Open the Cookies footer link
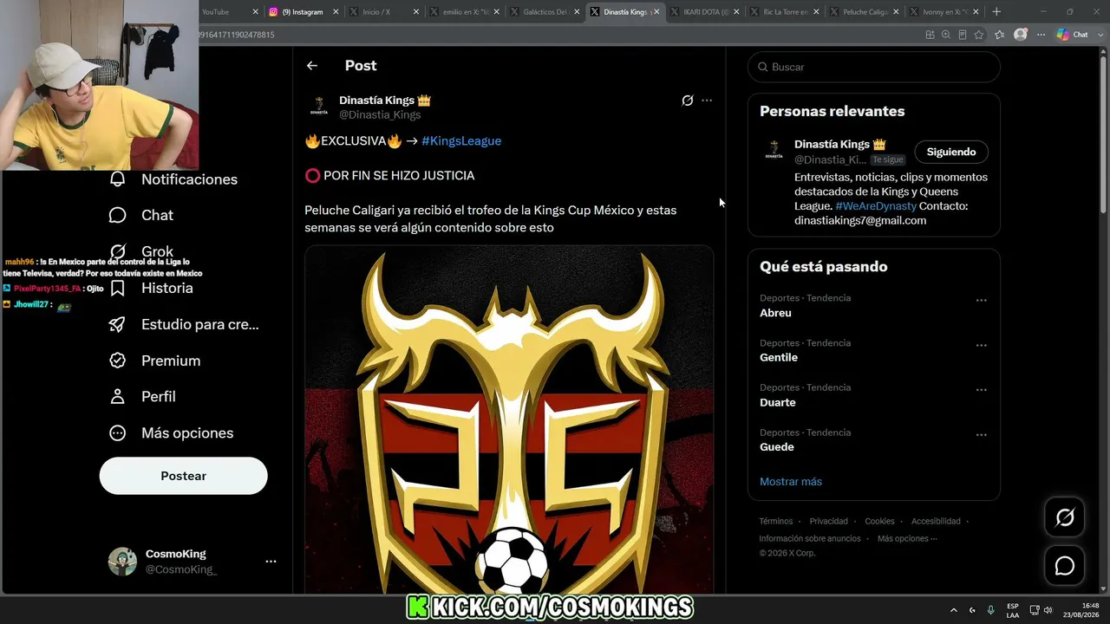This screenshot has width=1110, height=624. coord(879,522)
